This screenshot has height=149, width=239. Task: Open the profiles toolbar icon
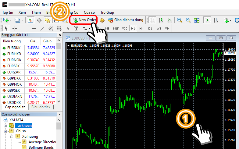(x=17, y=20)
